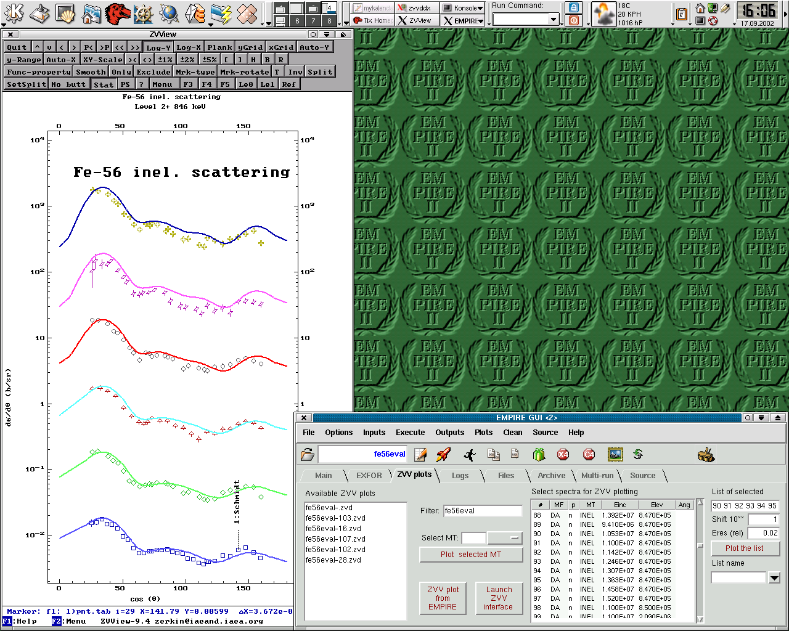The width and height of the screenshot is (789, 631).
Task: Click the weather applet icon
Action: (x=603, y=14)
